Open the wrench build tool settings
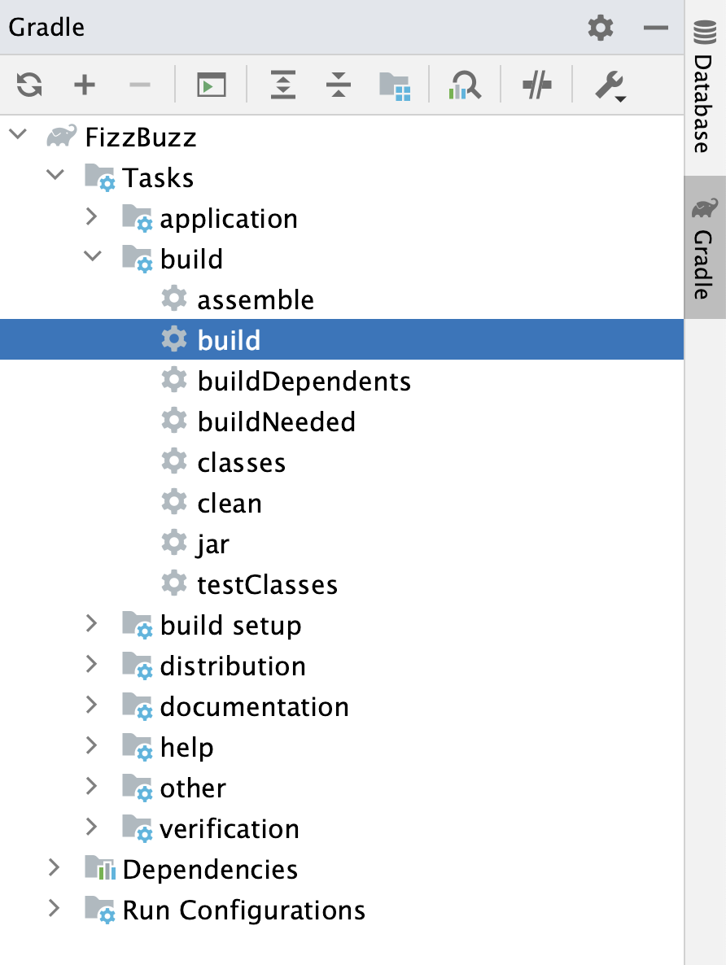The height and width of the screenshot is (965, 726). coord(610,86)
